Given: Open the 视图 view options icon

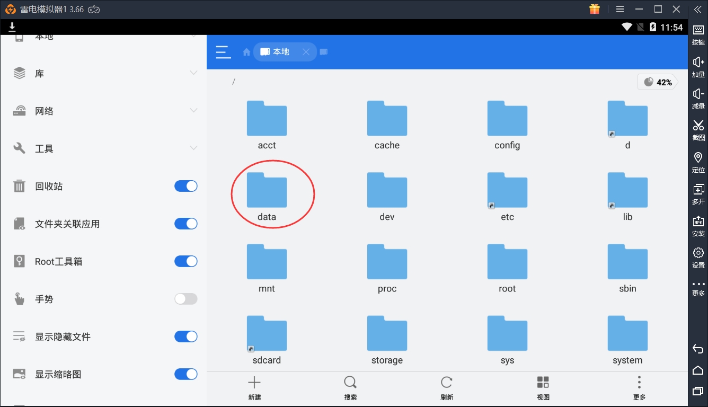Looking at the screenshot, I should pos(543,388).
